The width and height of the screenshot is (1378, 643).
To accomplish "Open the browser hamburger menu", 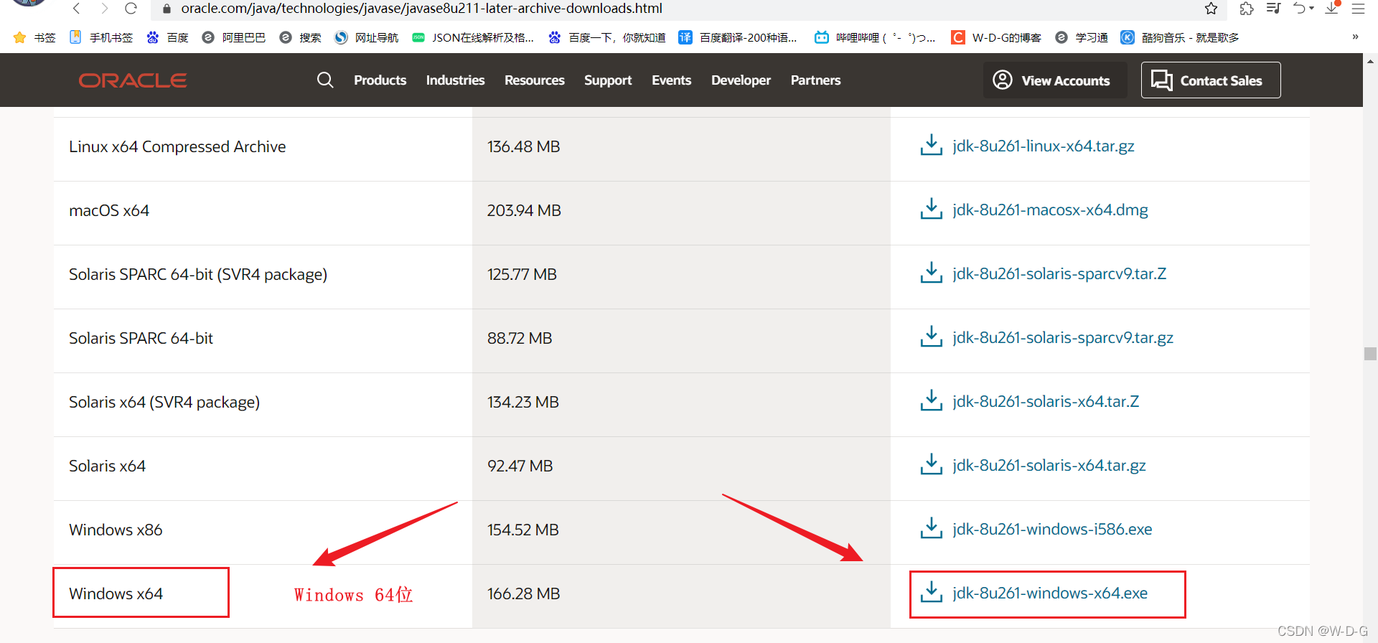I will 1359,9.
